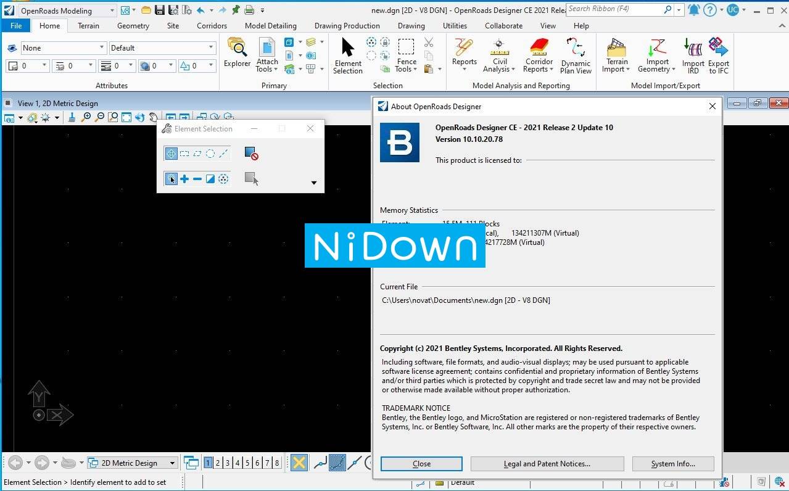Open the File menu
This screenshot has width=789, height=491.
click(16, 26)
